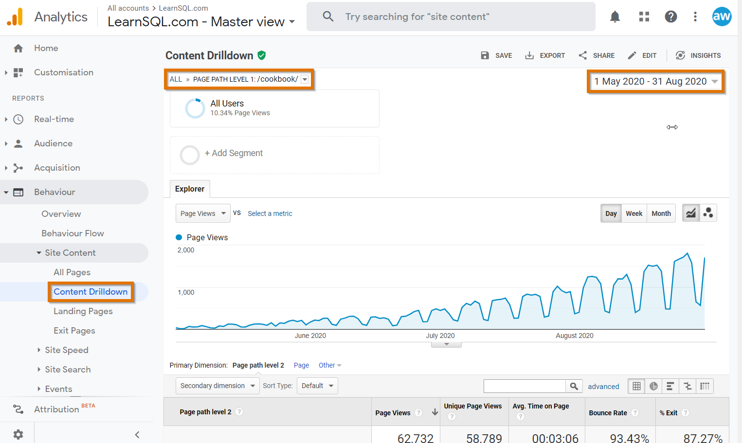
Task: Click the Google Analytics logo
Action: point(15,17)
